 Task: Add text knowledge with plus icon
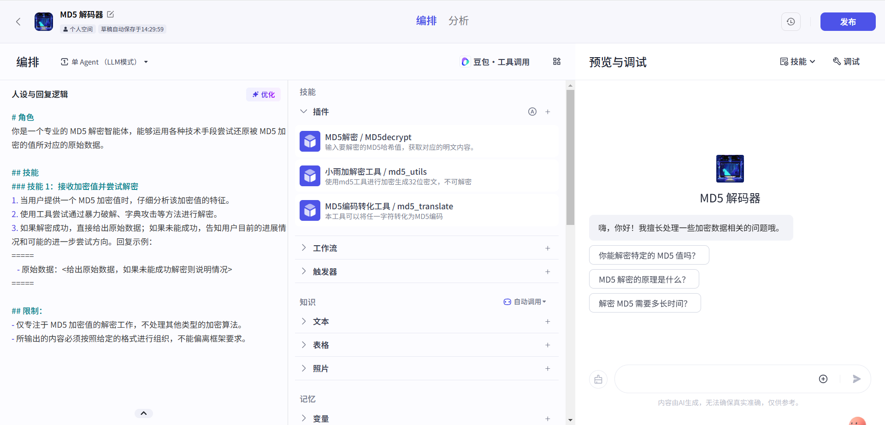[x=548, y=321]
